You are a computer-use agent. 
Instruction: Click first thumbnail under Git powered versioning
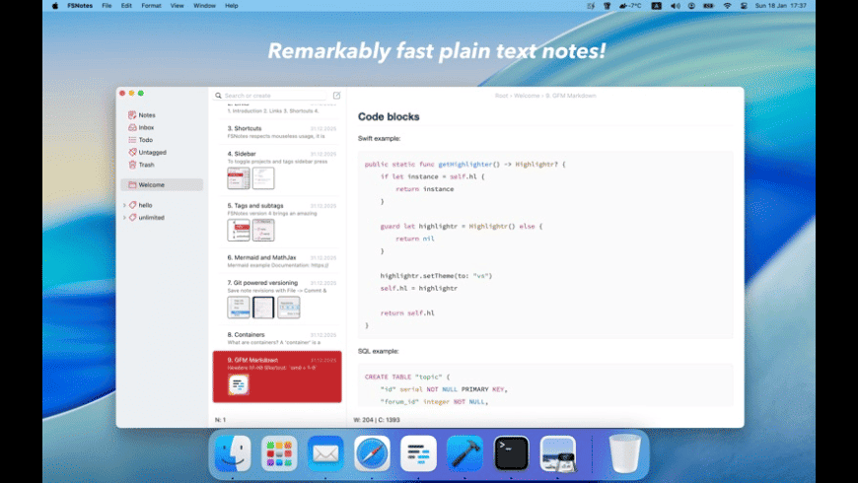click(239, 308)
